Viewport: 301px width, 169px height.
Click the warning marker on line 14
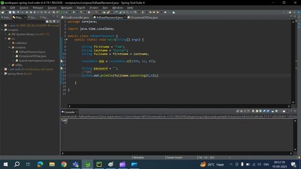tap(62, 68)
